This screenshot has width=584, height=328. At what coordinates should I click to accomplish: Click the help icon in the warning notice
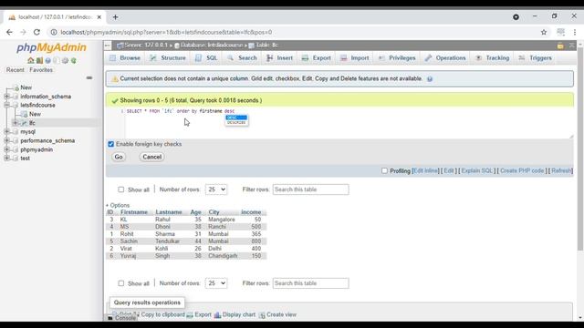430,79
